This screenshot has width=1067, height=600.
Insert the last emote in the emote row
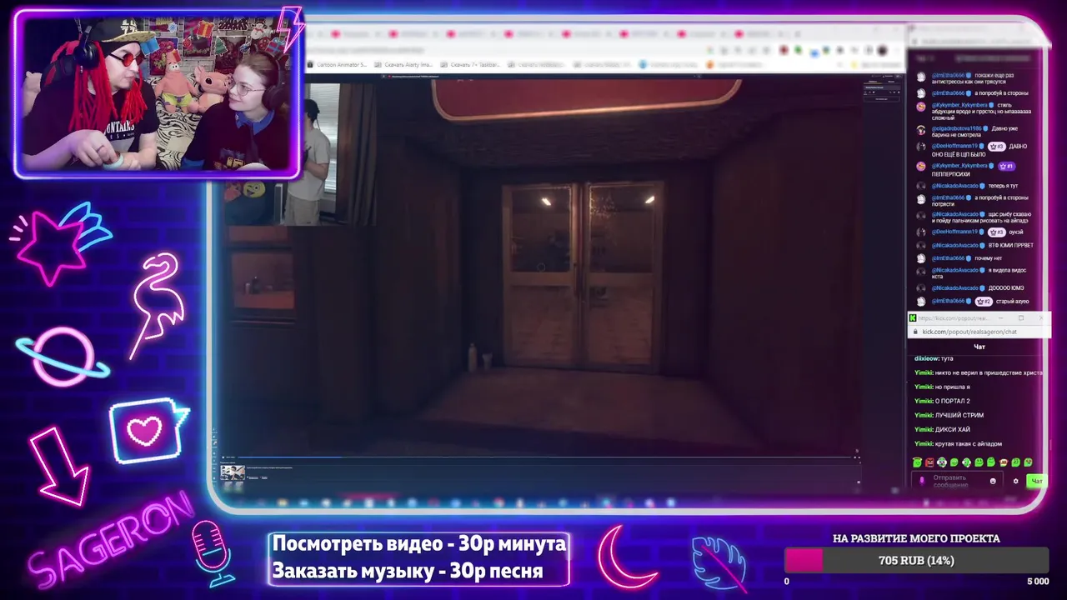pos(1028,462)
